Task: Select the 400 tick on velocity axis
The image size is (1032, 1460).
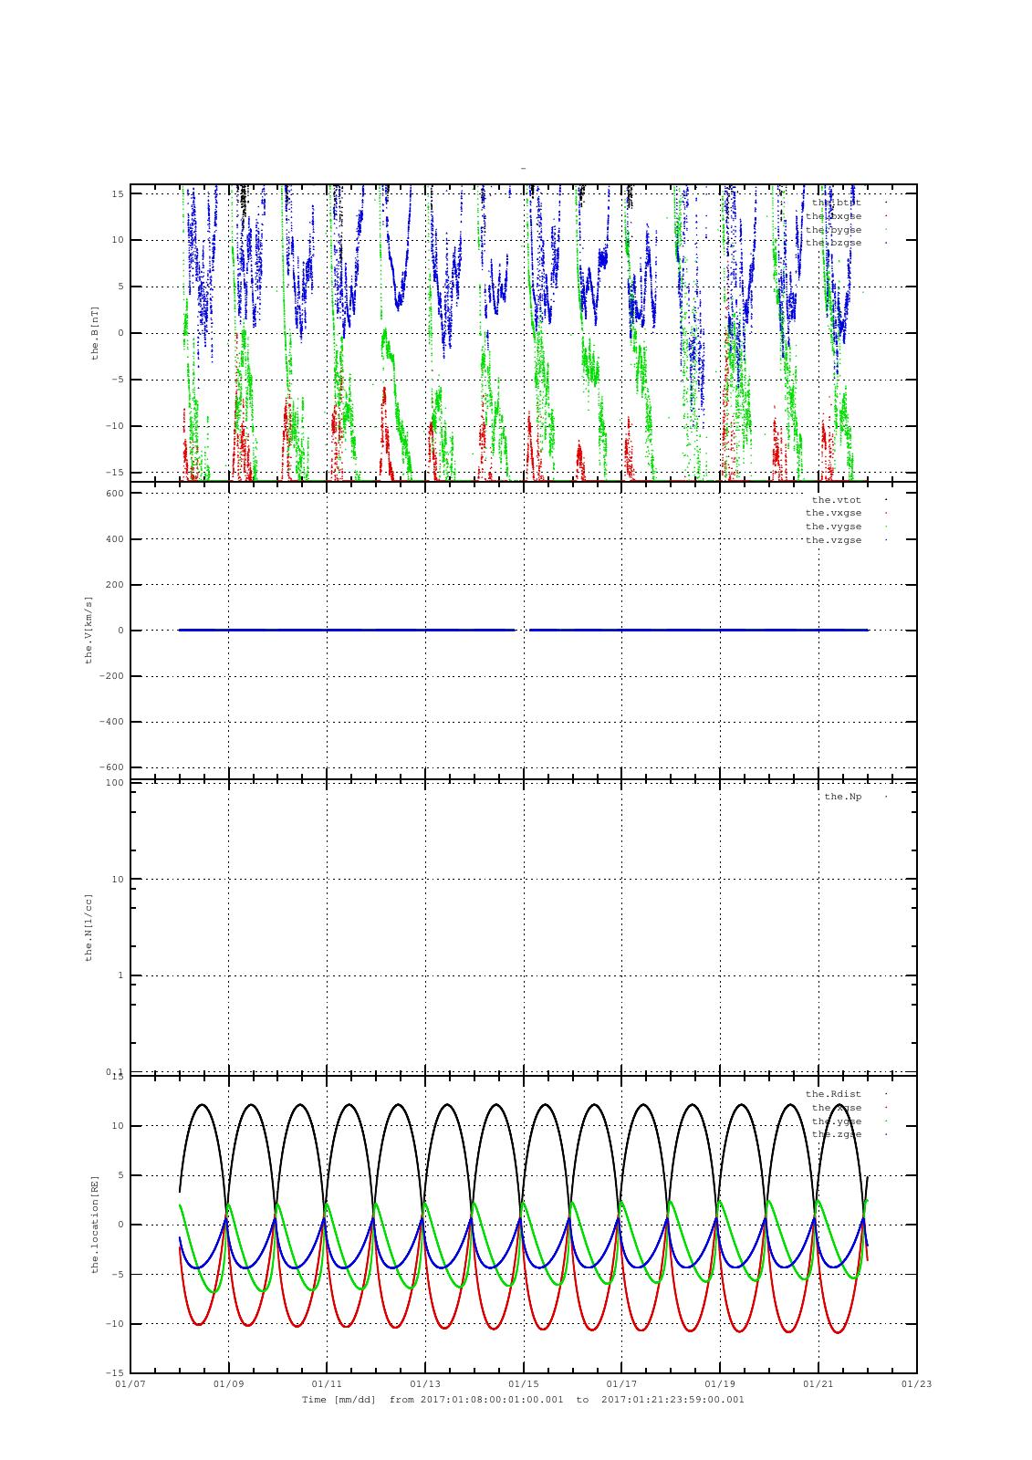Action: click(114, 539)
